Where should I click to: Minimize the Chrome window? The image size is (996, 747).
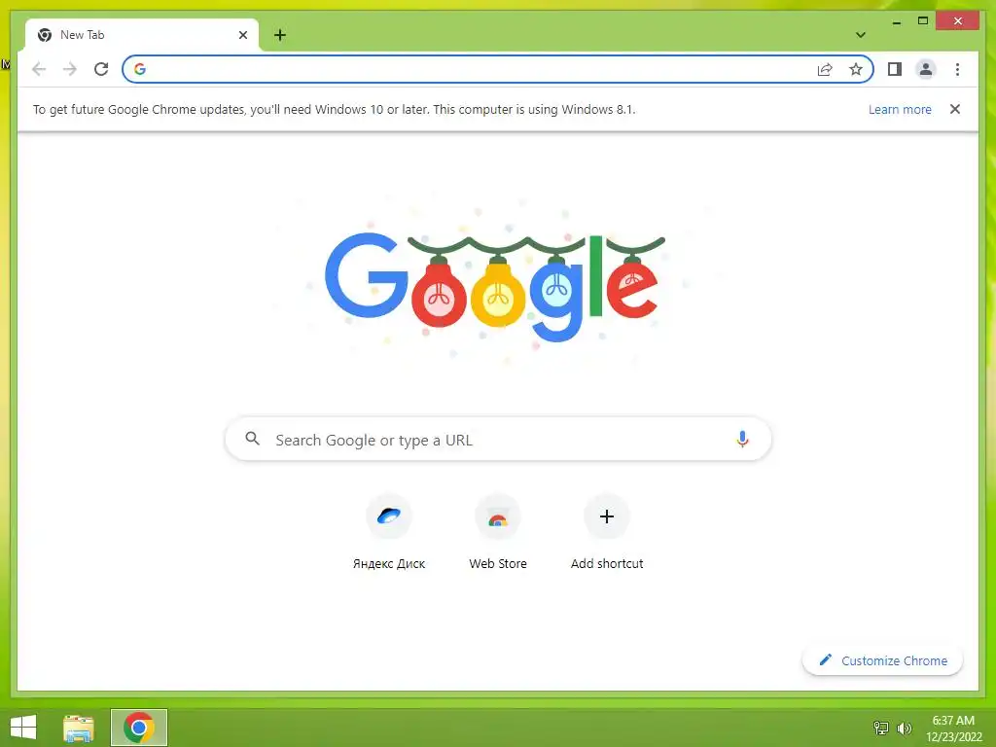point(896,21)
